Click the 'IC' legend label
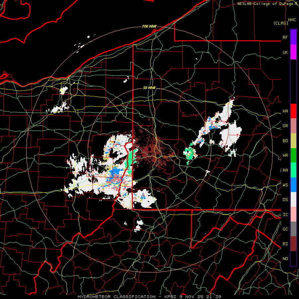The image size is (299, 299). coord(285,215)
